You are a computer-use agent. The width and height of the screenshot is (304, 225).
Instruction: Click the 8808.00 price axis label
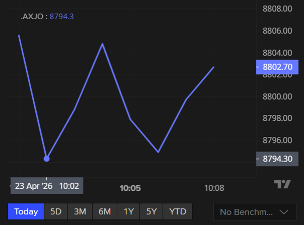(277, 9)
